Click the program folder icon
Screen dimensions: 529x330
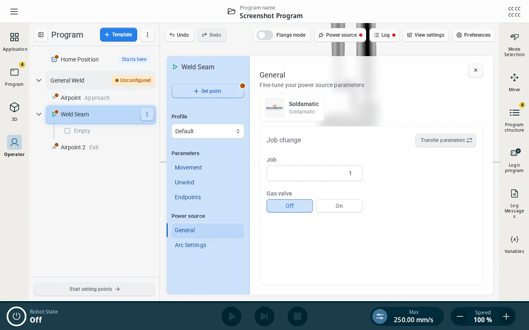point(231,12)
